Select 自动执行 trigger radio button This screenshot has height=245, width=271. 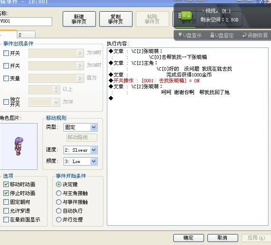coord(59,211)
